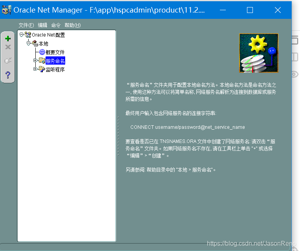This screenshot has width=300, height=251.
Task: Collapse the 本地 tree node
Action: coord(29,43)
